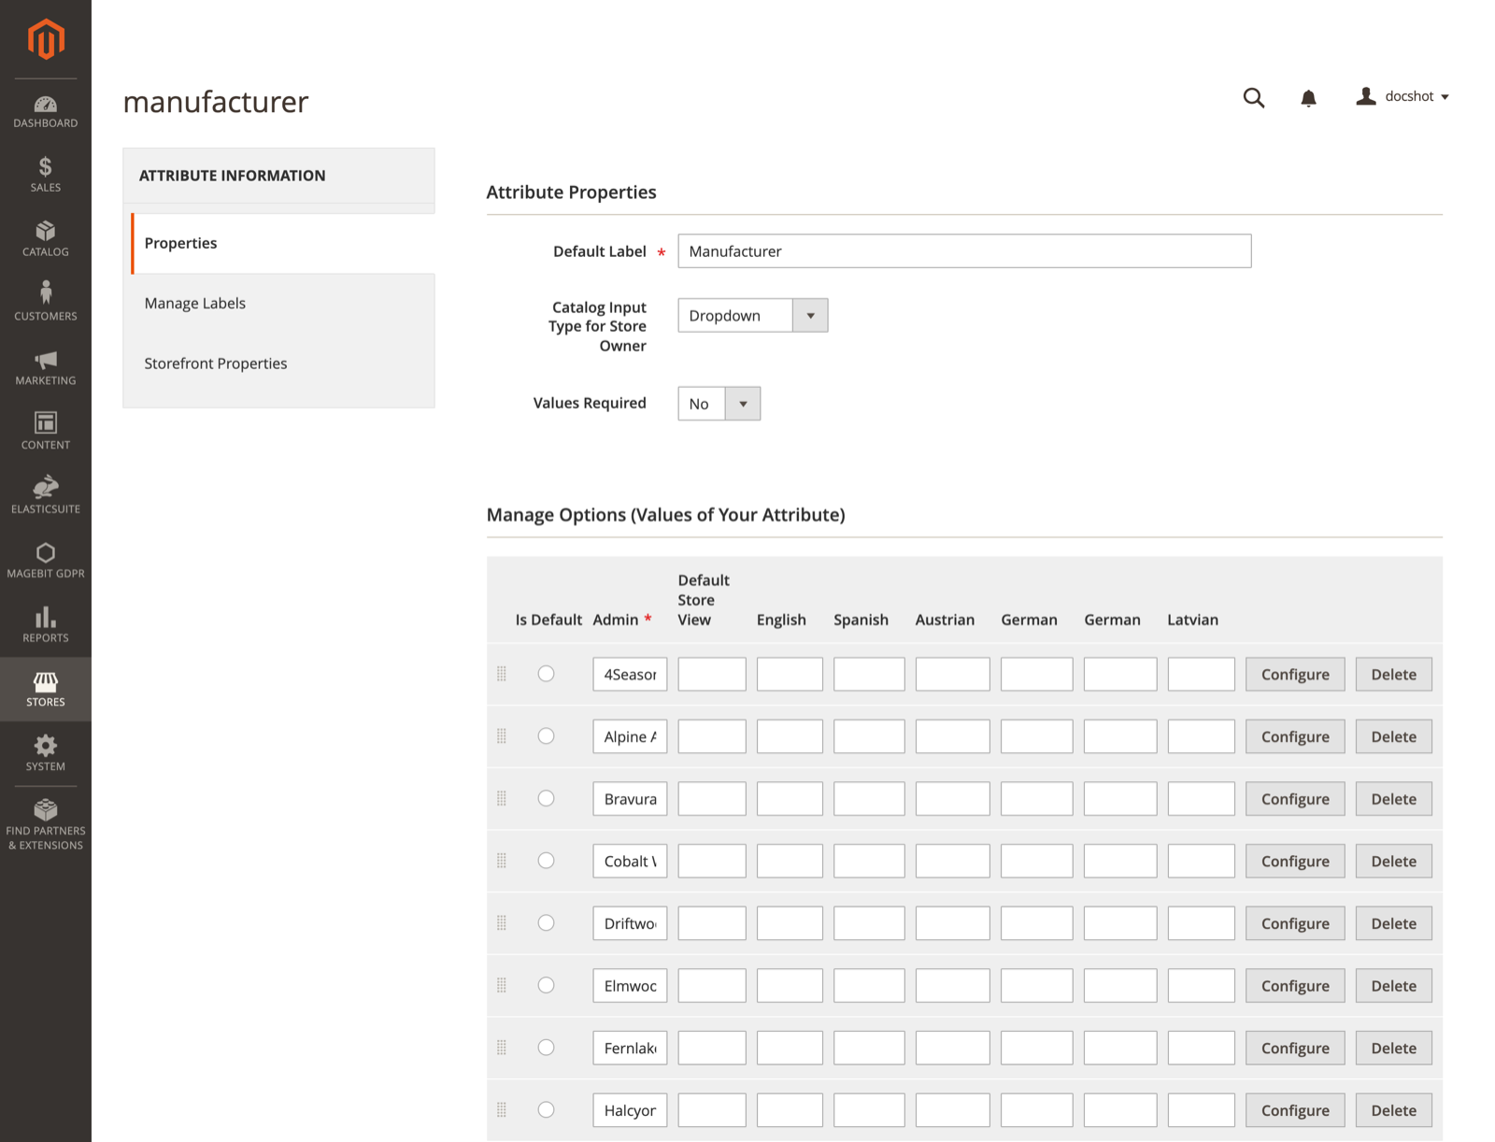Click Configure for the 4Seasor option
Screen dimensions: 1495x1142
pyautogui.click(x=1295, y=674)
